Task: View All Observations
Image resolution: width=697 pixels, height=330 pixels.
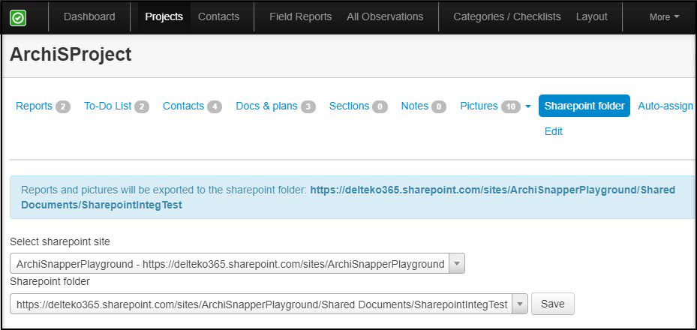Action: point(385,16)
